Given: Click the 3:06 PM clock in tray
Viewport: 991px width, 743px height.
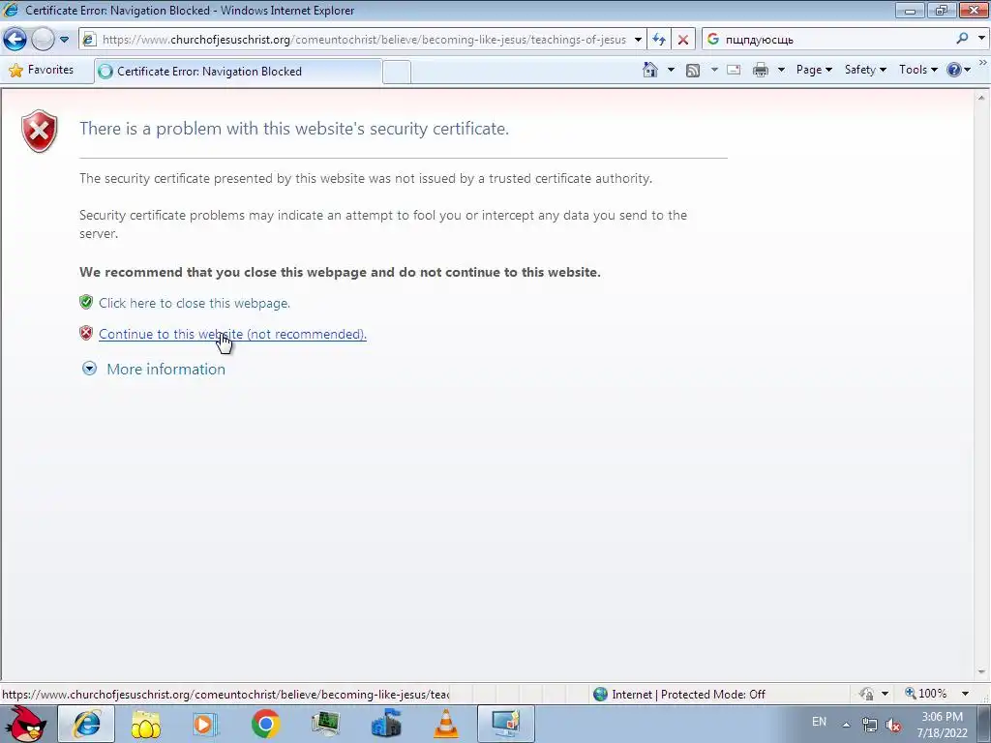Looking at the screenshot, I should tap(942, 717).
